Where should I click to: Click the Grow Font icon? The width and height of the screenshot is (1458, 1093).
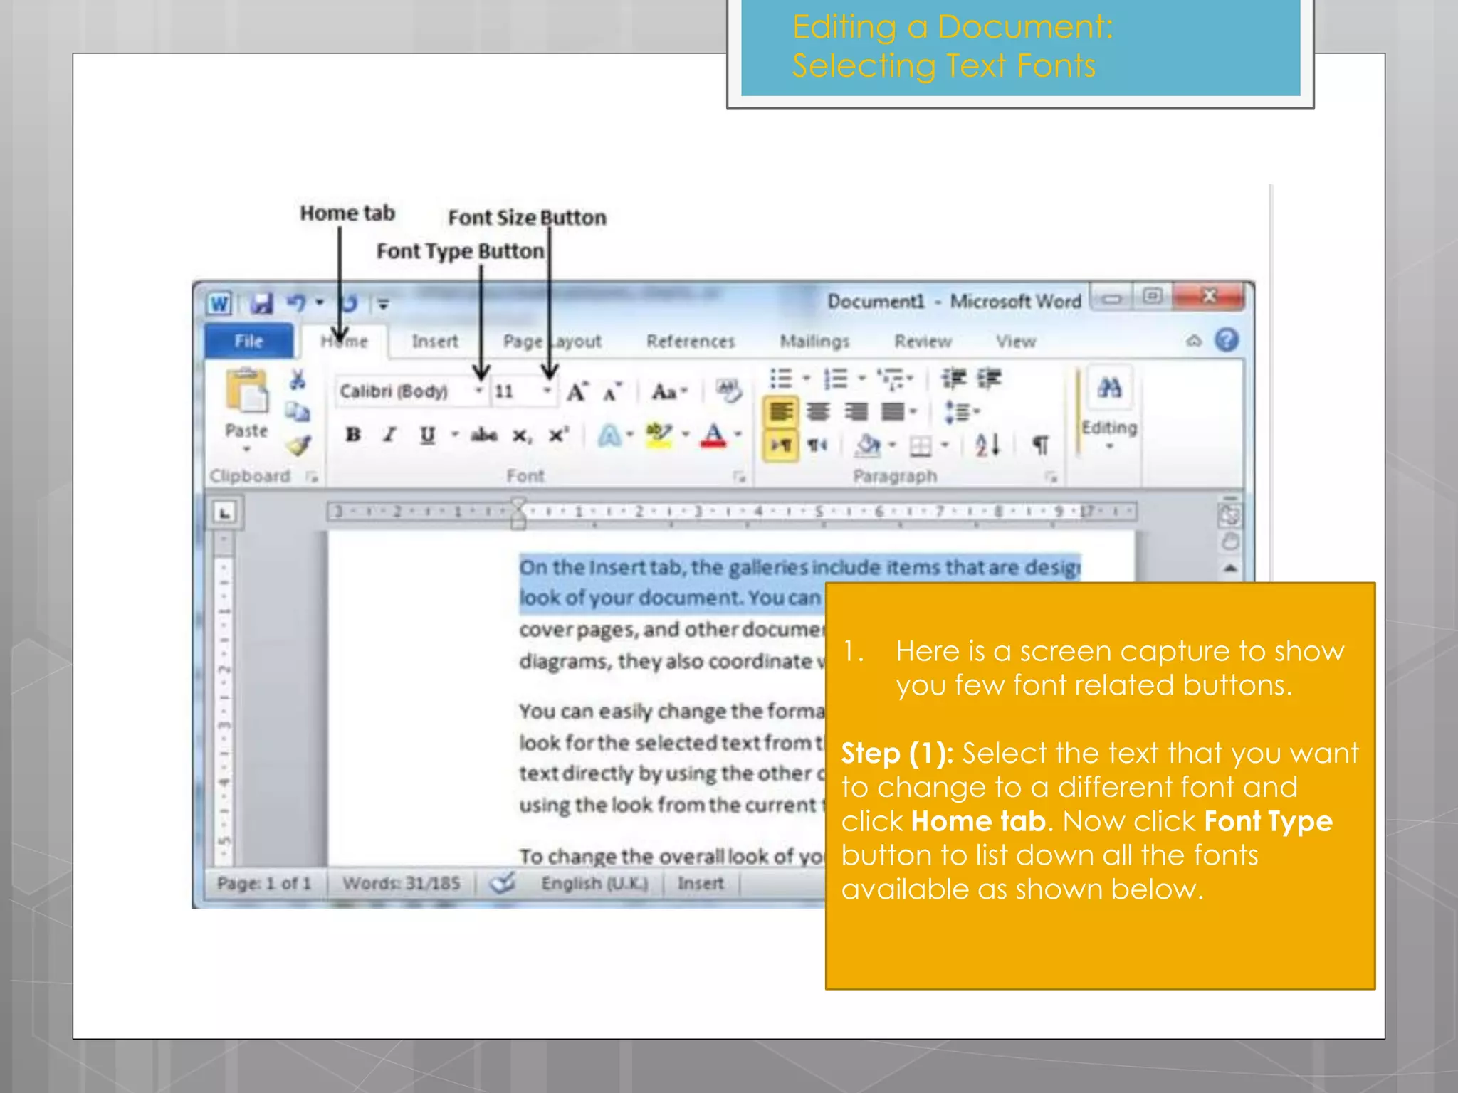click(x=577, y=391)
